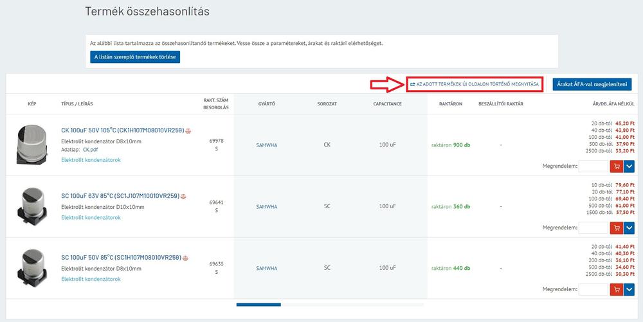Click the SC 100uF 63V product image

(31, 206)
